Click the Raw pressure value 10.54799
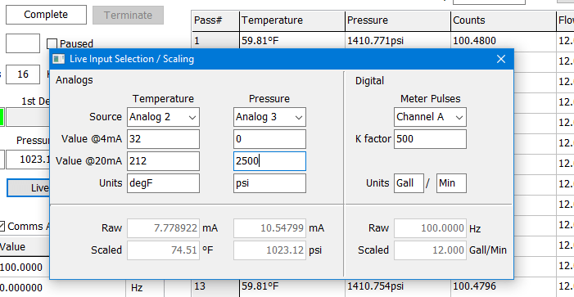Viewport: 574px width, 297px height. (x=269, y=228)
